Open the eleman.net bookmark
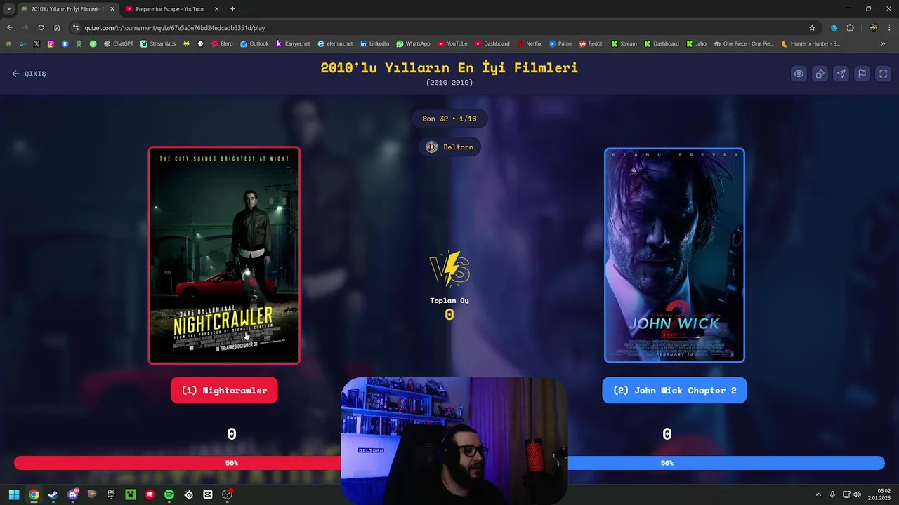 click(335, 43)
